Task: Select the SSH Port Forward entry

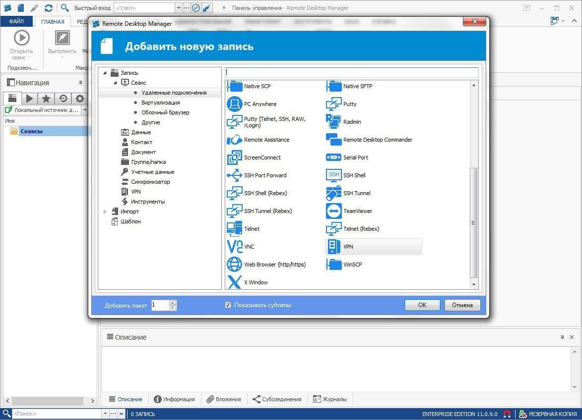Action: click(257, 175)
